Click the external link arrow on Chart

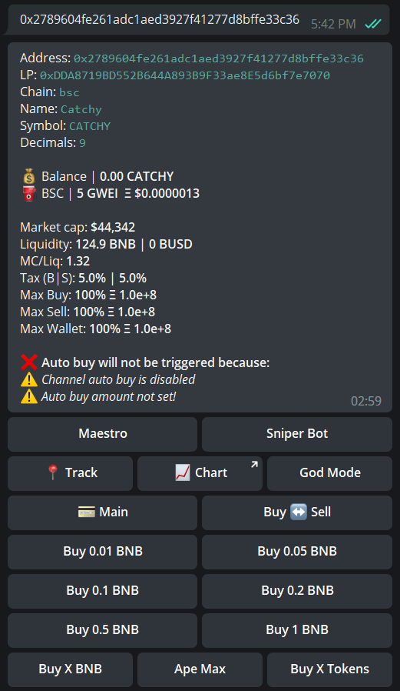click(x=254, y=464)
